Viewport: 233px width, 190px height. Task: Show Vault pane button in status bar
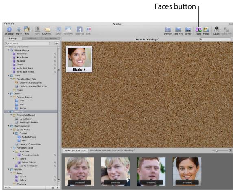pos(53,188)
